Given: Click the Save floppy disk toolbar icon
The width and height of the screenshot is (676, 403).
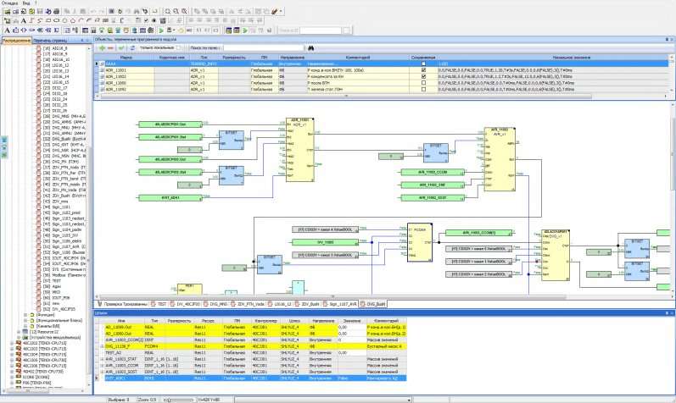Looking at the screenshot, I should click(40, 11).
